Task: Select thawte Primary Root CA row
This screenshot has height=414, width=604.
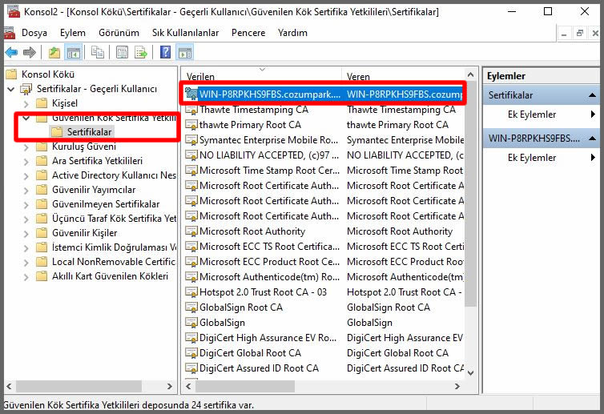Action: click(324, 125)
